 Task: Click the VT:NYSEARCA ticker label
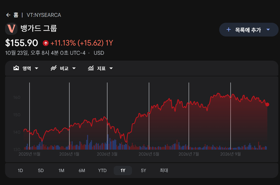point(44,15)
